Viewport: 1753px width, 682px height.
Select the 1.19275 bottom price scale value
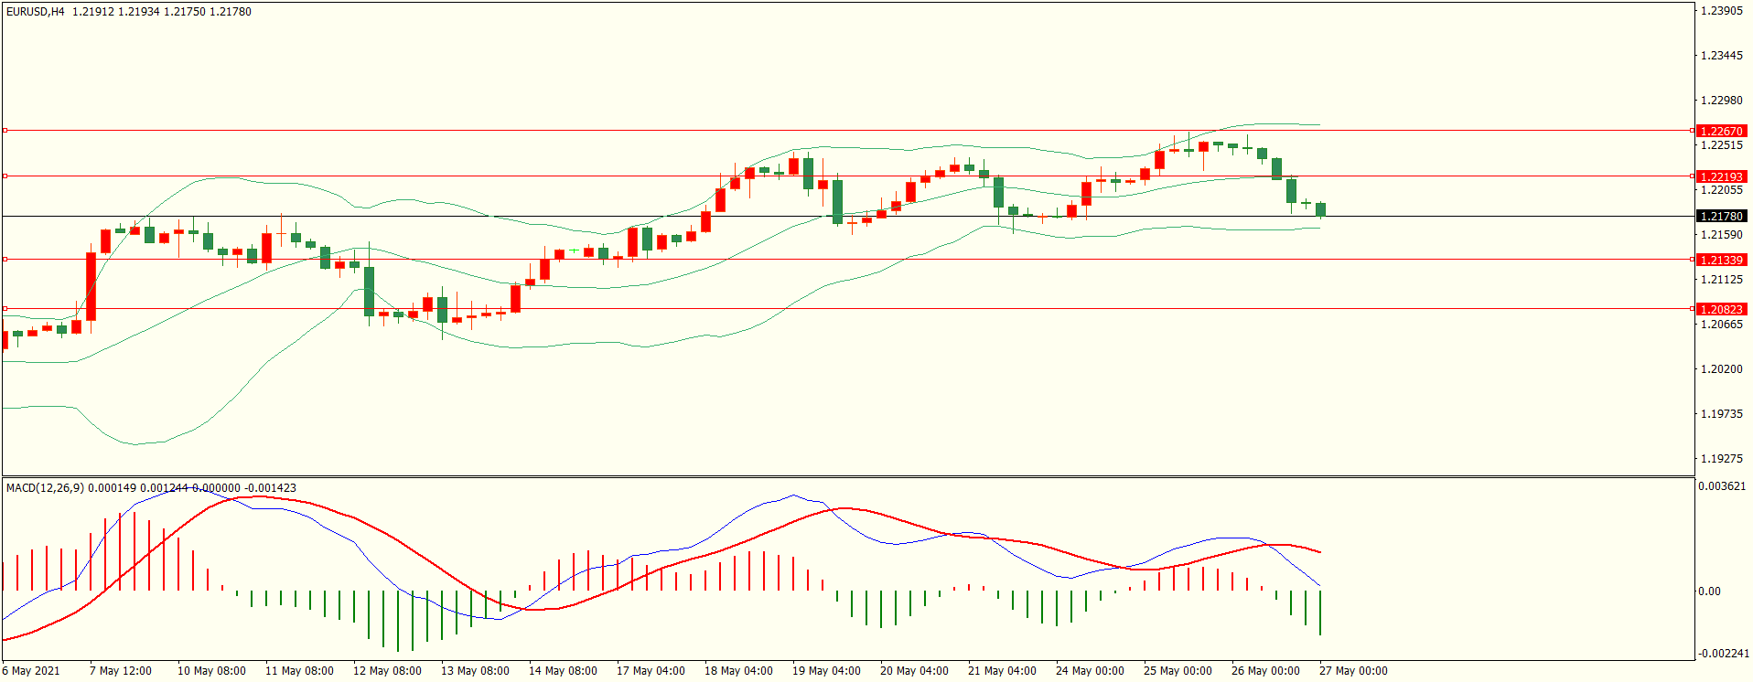pos(1720,459)
